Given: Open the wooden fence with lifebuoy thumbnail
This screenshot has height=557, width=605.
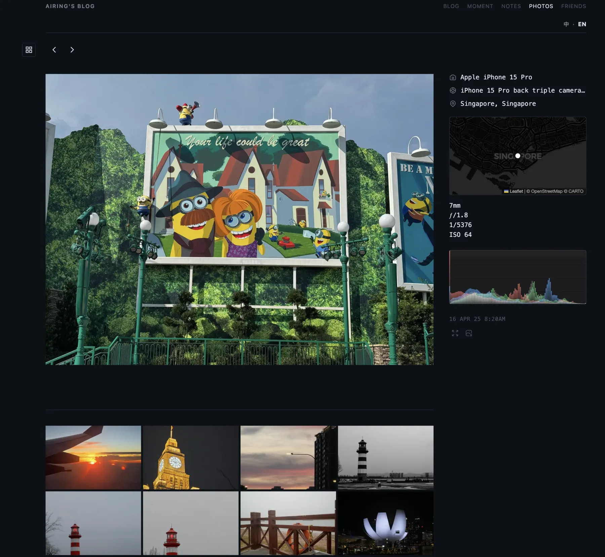Looking at the screenshot, I should click(288, 523).
